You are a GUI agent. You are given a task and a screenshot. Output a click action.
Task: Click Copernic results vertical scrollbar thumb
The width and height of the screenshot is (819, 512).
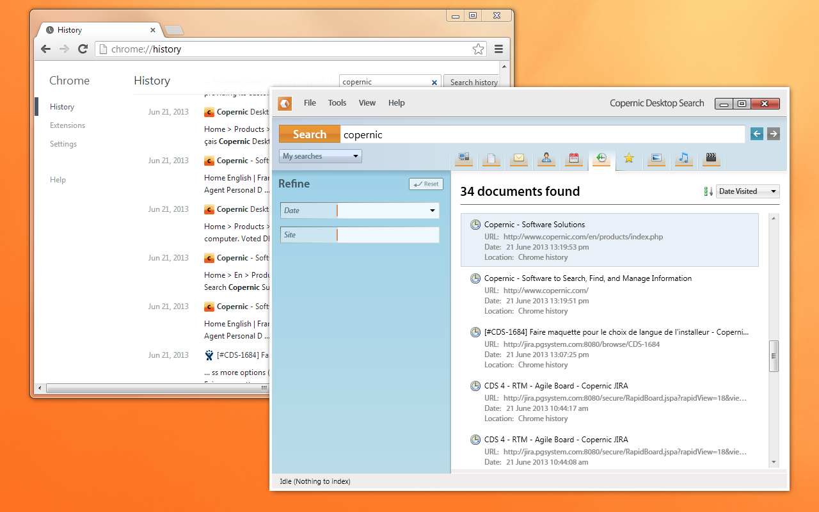point(774,356)
